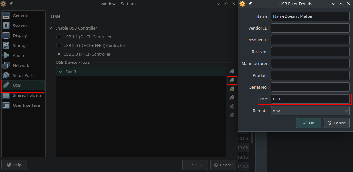Select USB 1.1 (OHCI) Controller

(59, 37)
